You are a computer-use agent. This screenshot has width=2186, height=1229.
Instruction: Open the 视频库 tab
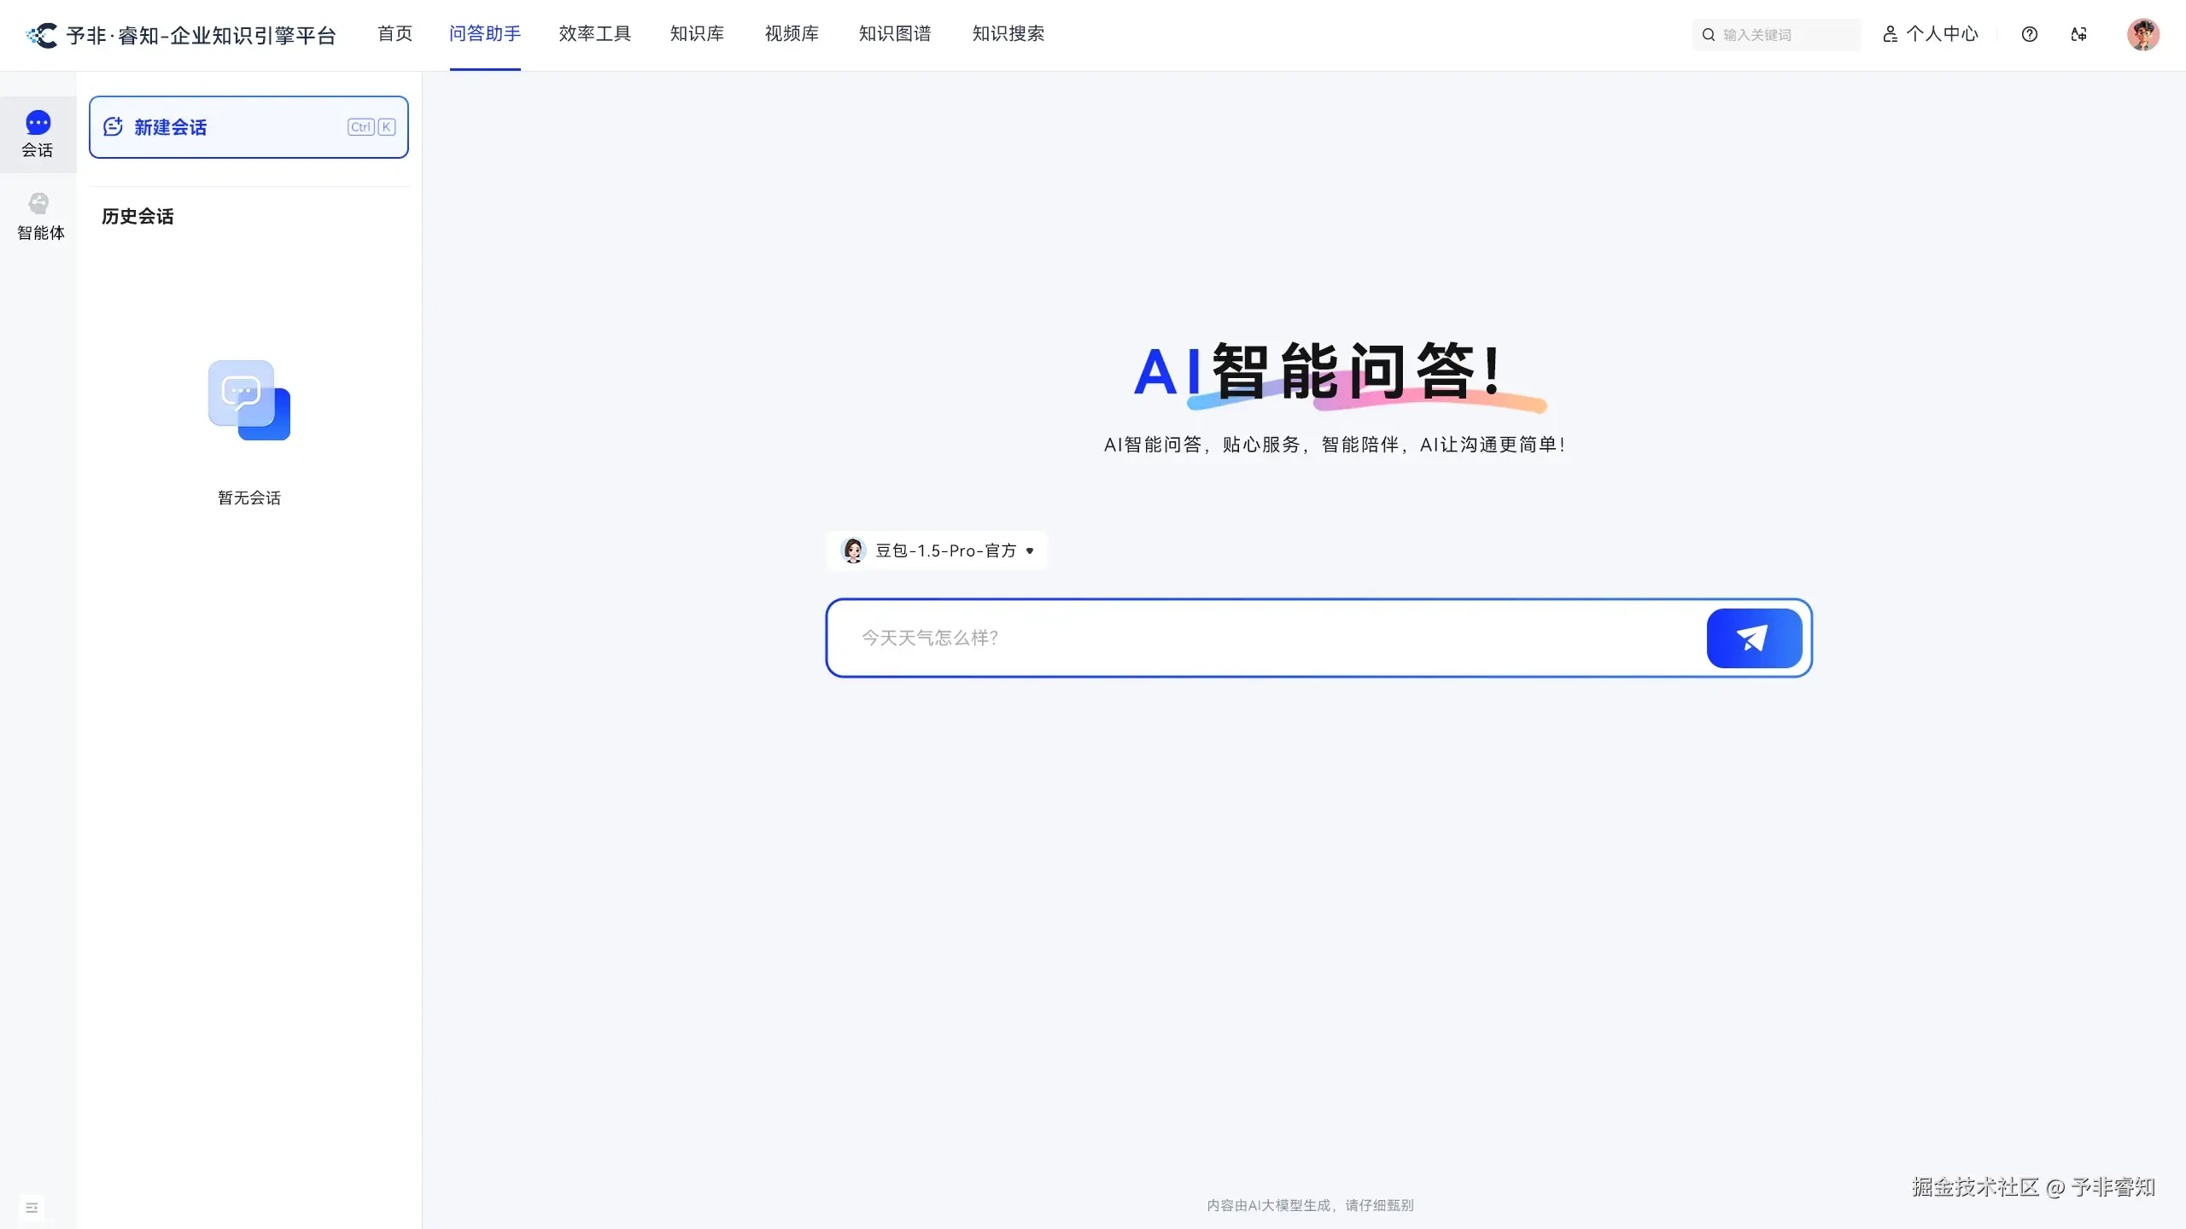coord(792,34)
